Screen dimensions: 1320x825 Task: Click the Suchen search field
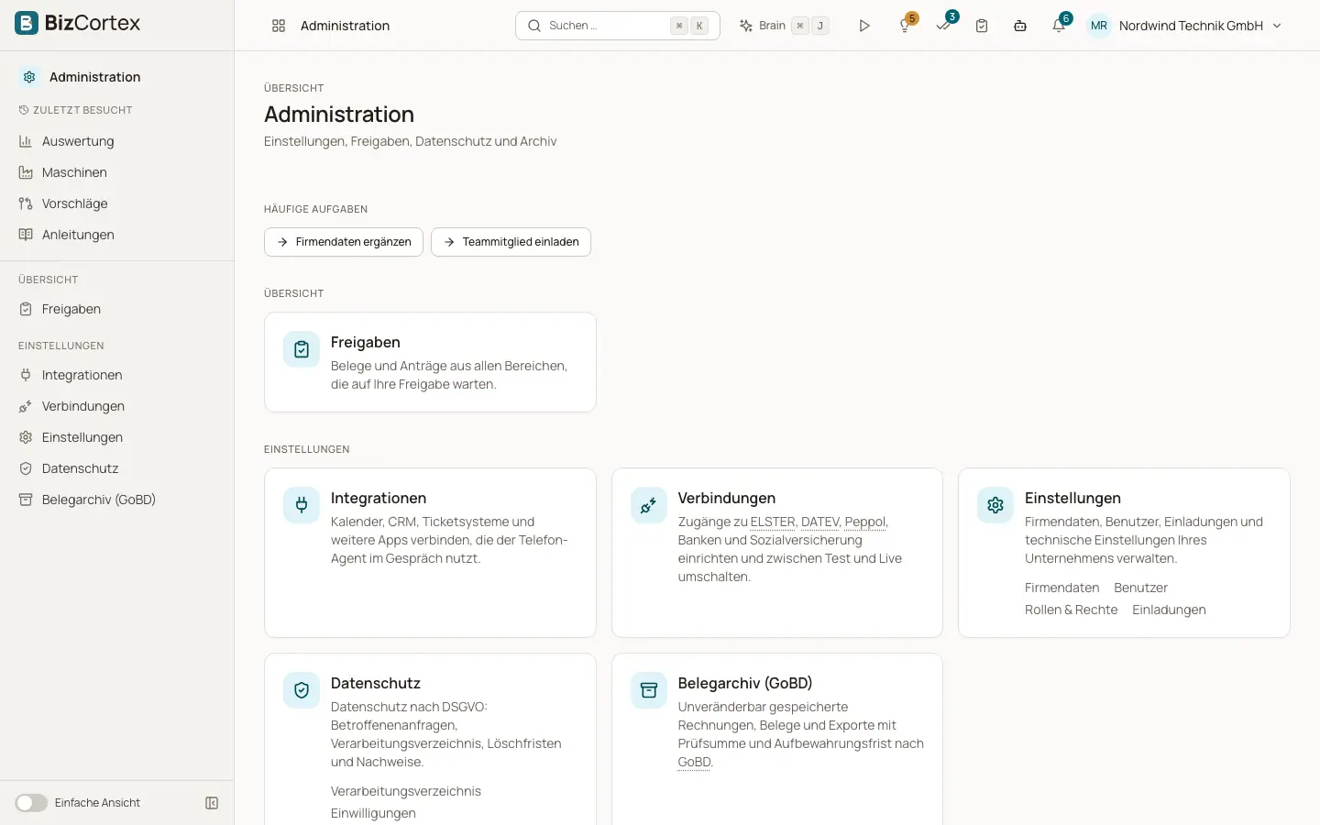[x=618, y=26]
